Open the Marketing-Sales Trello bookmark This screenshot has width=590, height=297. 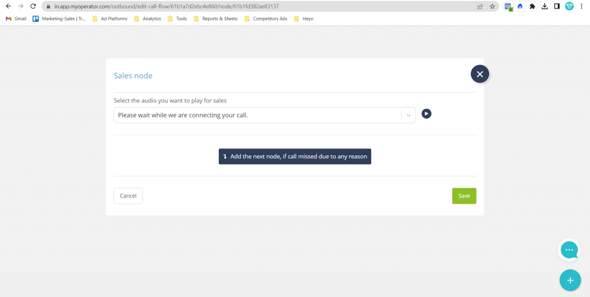click(59, 18)
